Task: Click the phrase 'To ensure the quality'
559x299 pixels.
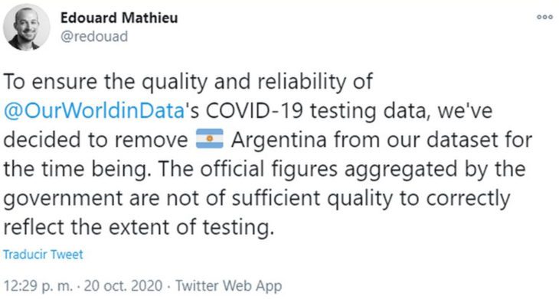Action: click(106, 82)
